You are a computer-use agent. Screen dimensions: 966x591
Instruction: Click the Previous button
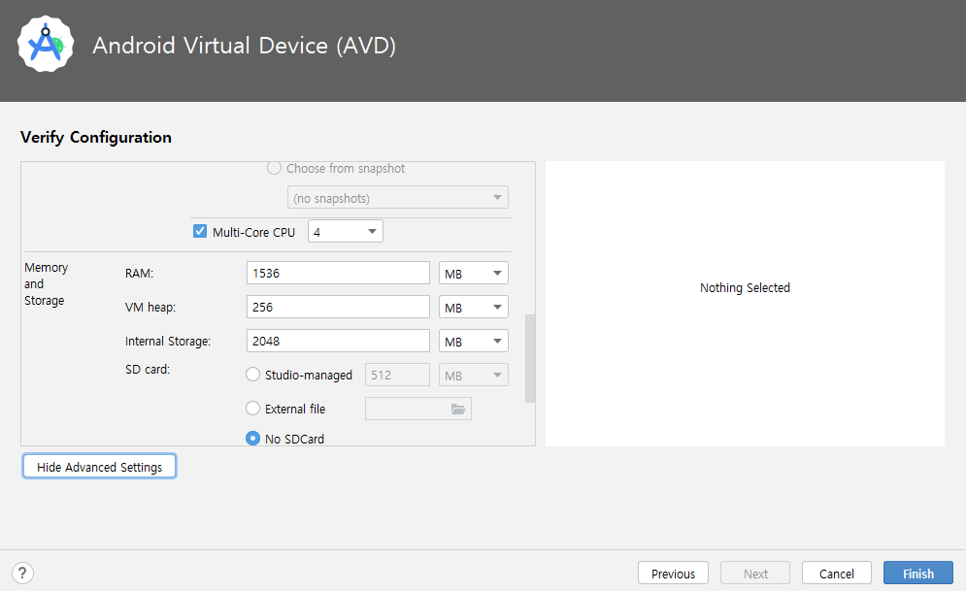(x=673, y=574)
